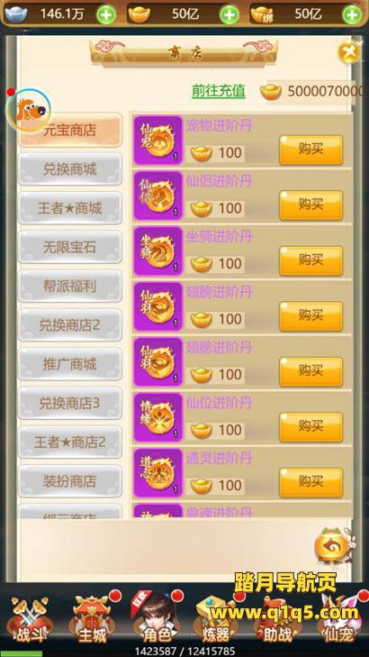Viewport: 369px width, 657px height.
Task: Follow the 前往充值 recharge link
Action: click(219, 90)
